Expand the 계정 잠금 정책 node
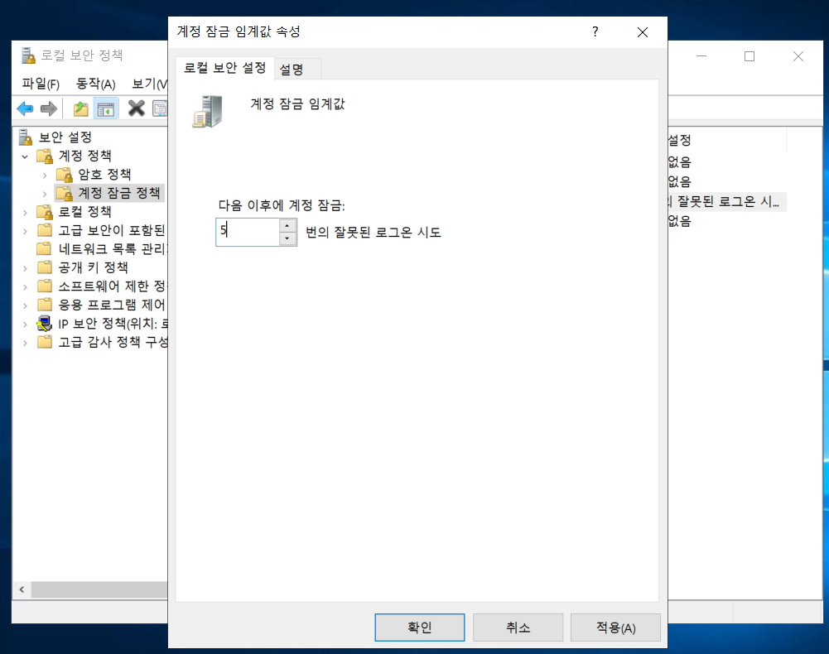The height and width of the screenshot is (654, 829). pyautogui.click(x=45, y=194)
